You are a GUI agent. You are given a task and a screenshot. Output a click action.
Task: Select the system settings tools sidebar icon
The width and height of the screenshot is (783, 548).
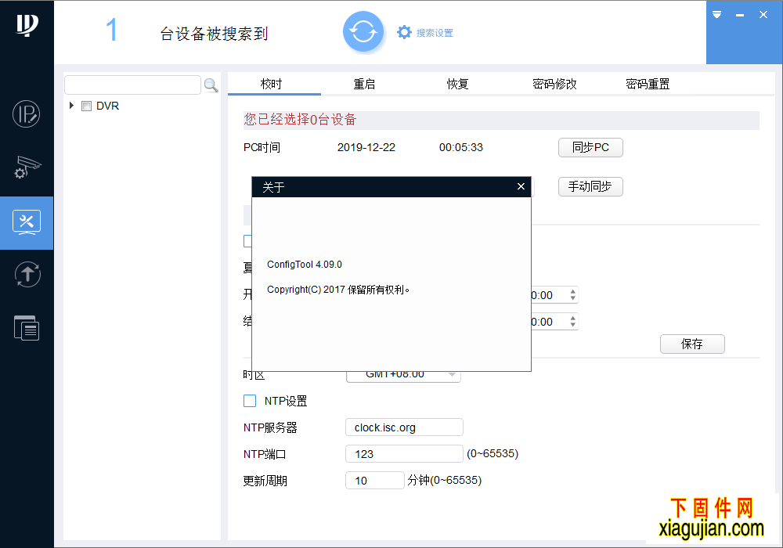click(x=27, y=222)
